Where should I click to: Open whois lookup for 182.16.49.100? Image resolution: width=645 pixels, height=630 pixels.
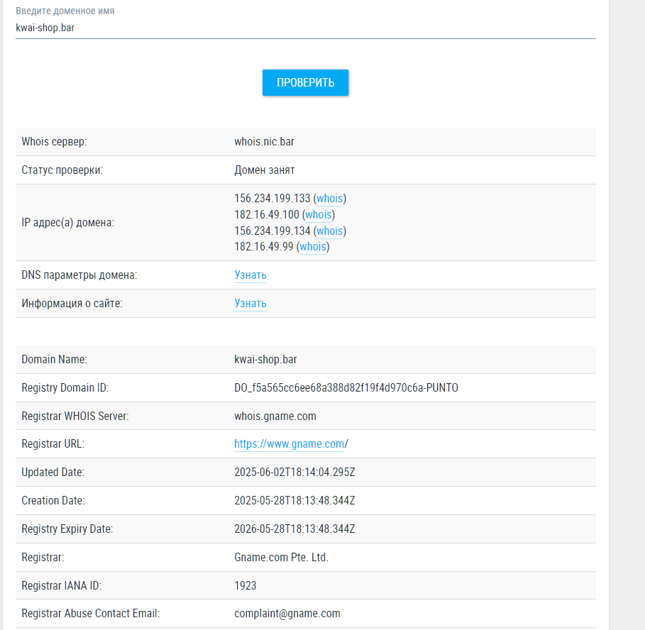[x=318, y=214]
